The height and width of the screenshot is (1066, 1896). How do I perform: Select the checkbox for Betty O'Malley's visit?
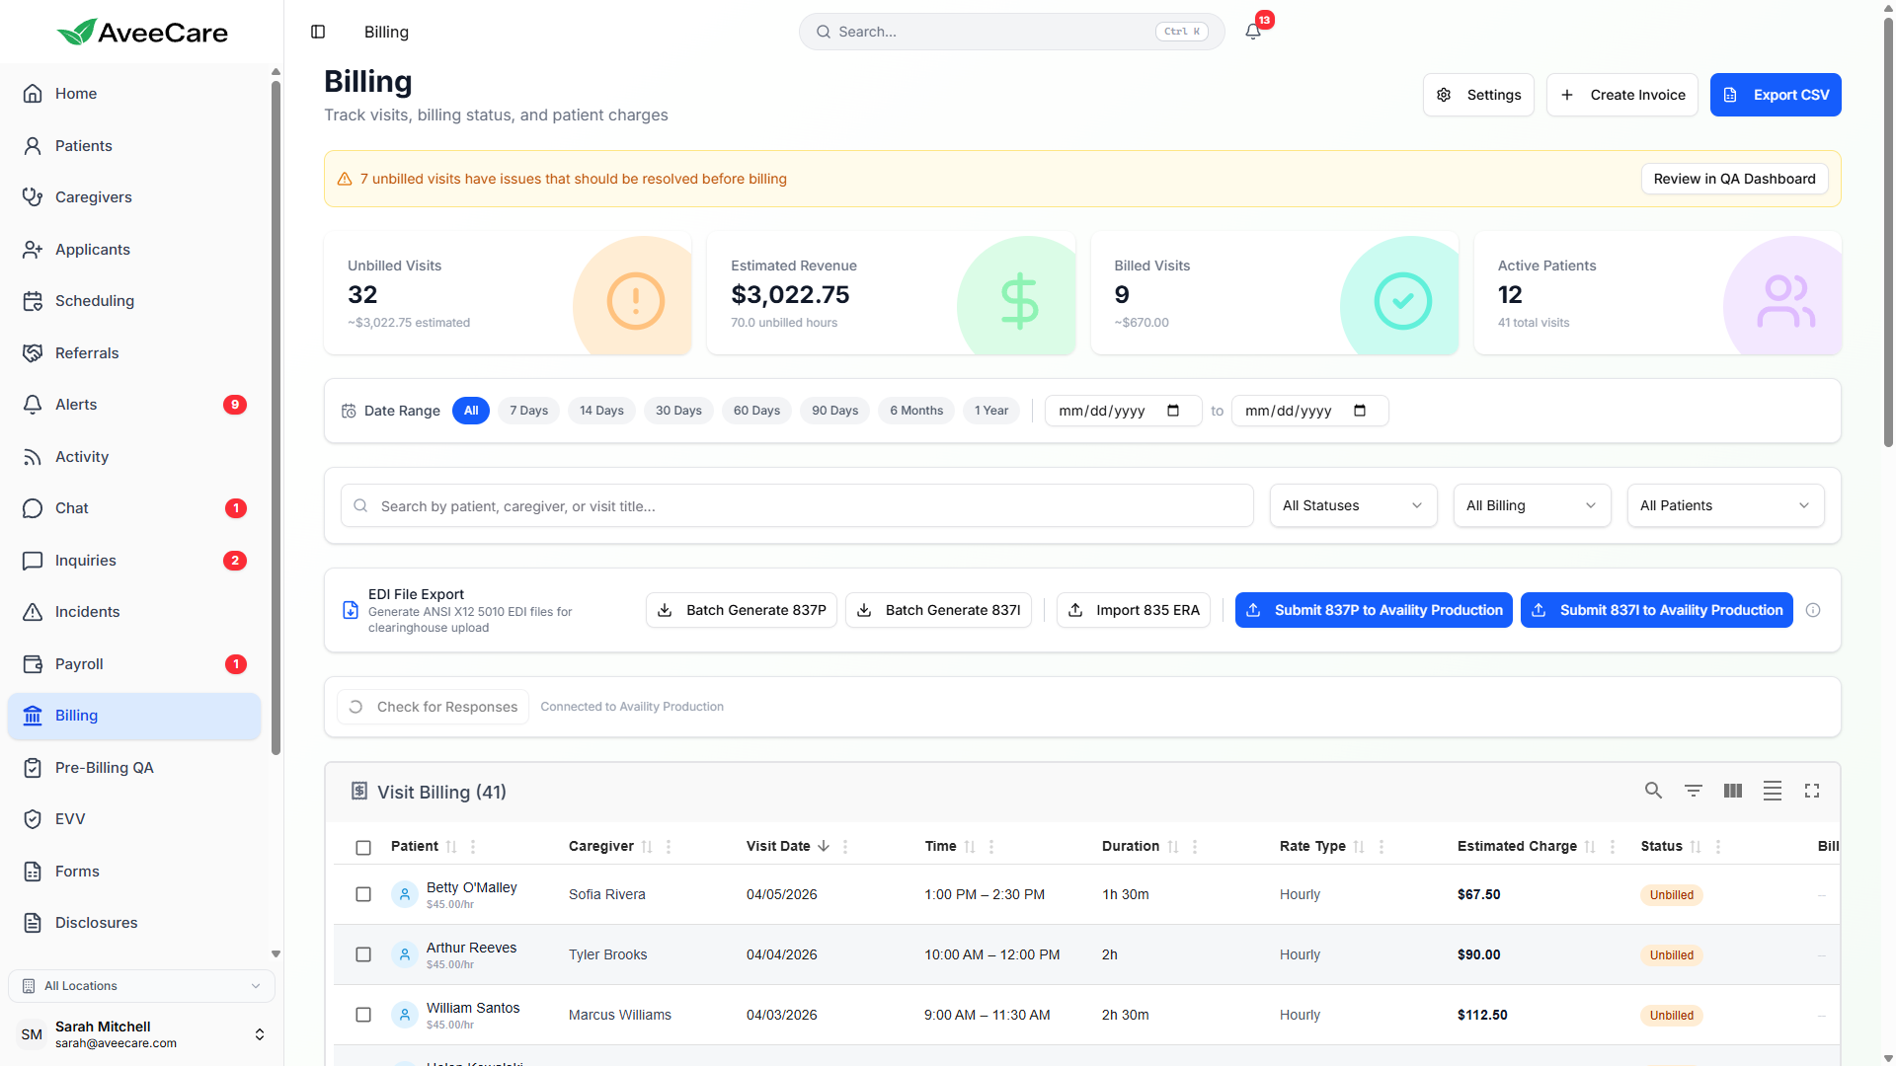tap(362, 894)
